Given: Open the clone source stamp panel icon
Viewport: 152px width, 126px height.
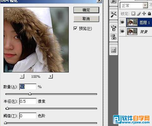Looking at the screenshot, I should (114, 37).
